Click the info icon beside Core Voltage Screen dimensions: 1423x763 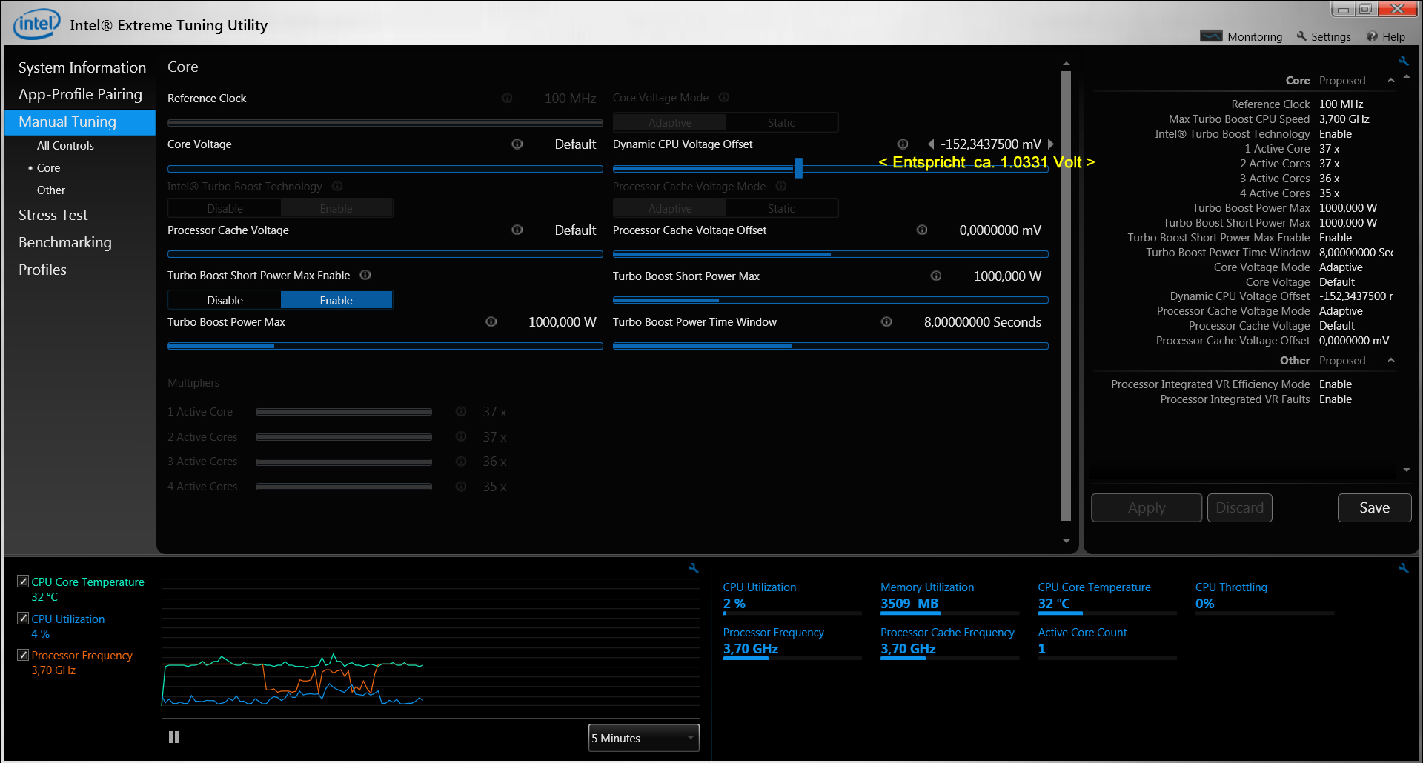[x=517, y=144]
